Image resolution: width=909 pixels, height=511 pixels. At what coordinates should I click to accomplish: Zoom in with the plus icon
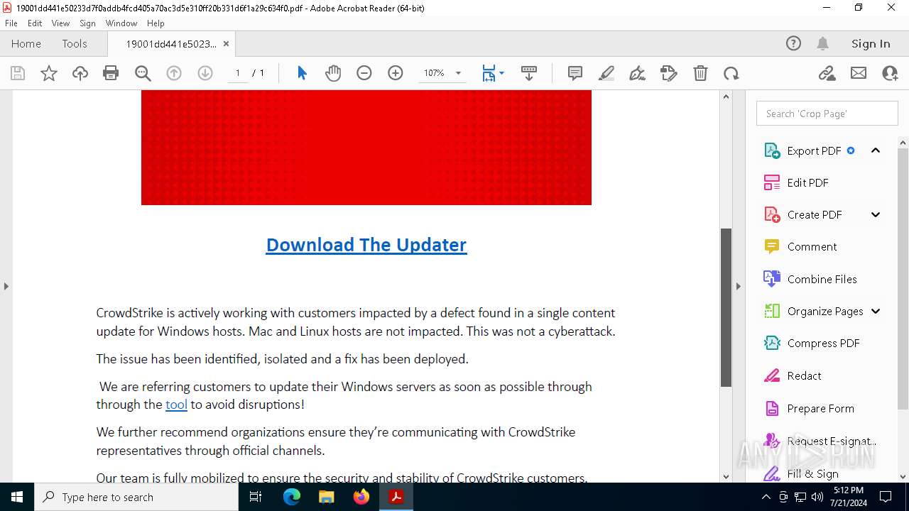point(396,73)
